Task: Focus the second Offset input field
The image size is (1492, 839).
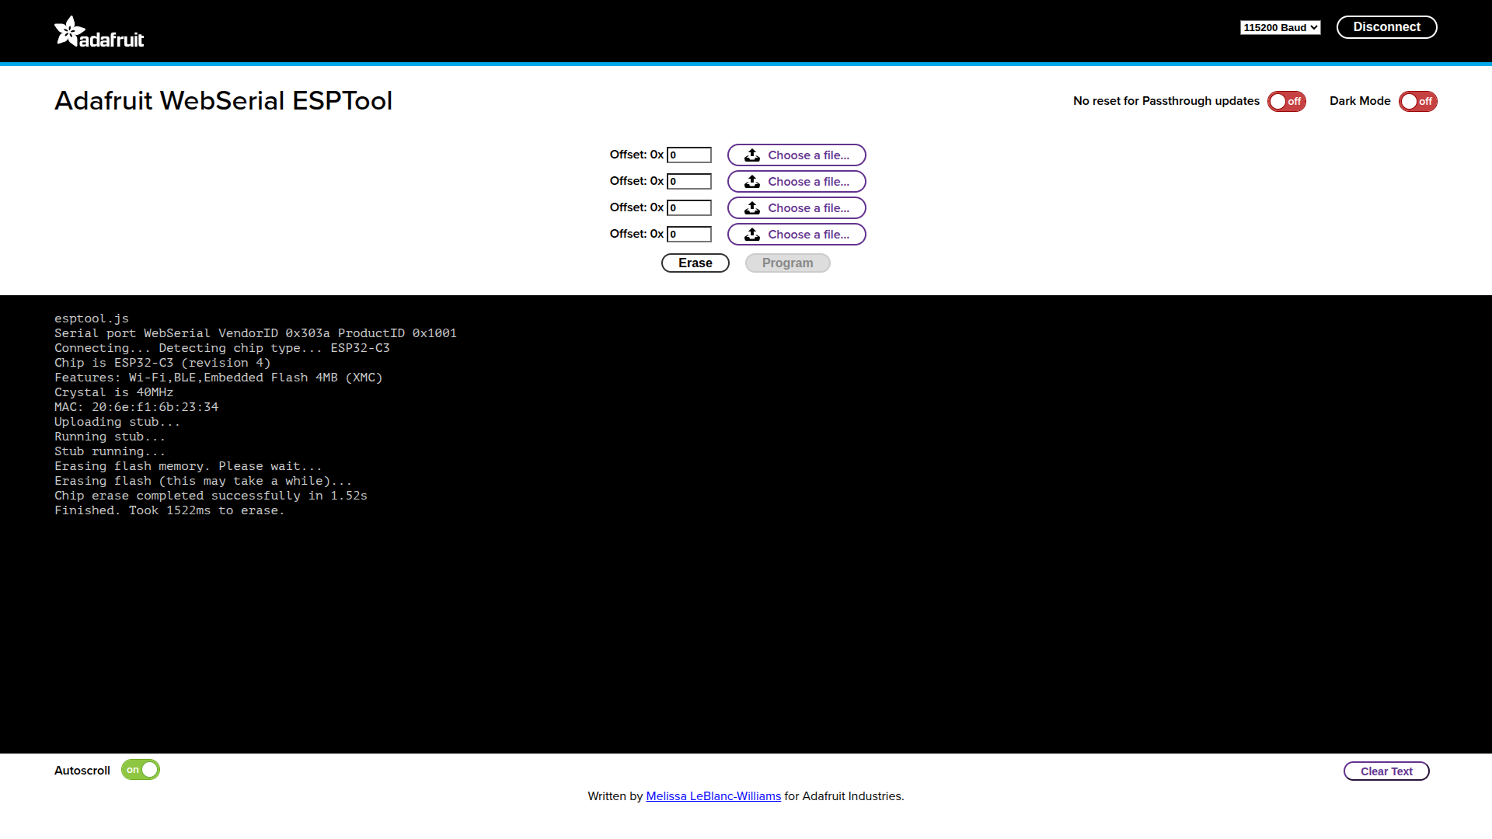Action: tap(689, 182)
